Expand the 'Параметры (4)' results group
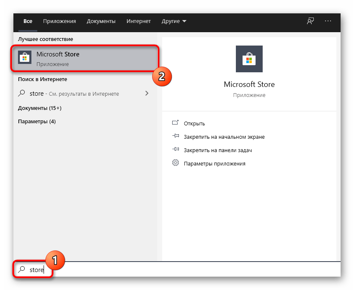The height and width of the screenshot is (290, 354). pyautogui.click(x=37, y=122)
